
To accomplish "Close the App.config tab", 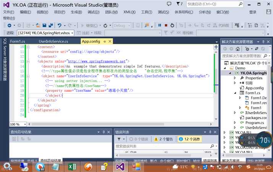I will [x=110, y=41].
